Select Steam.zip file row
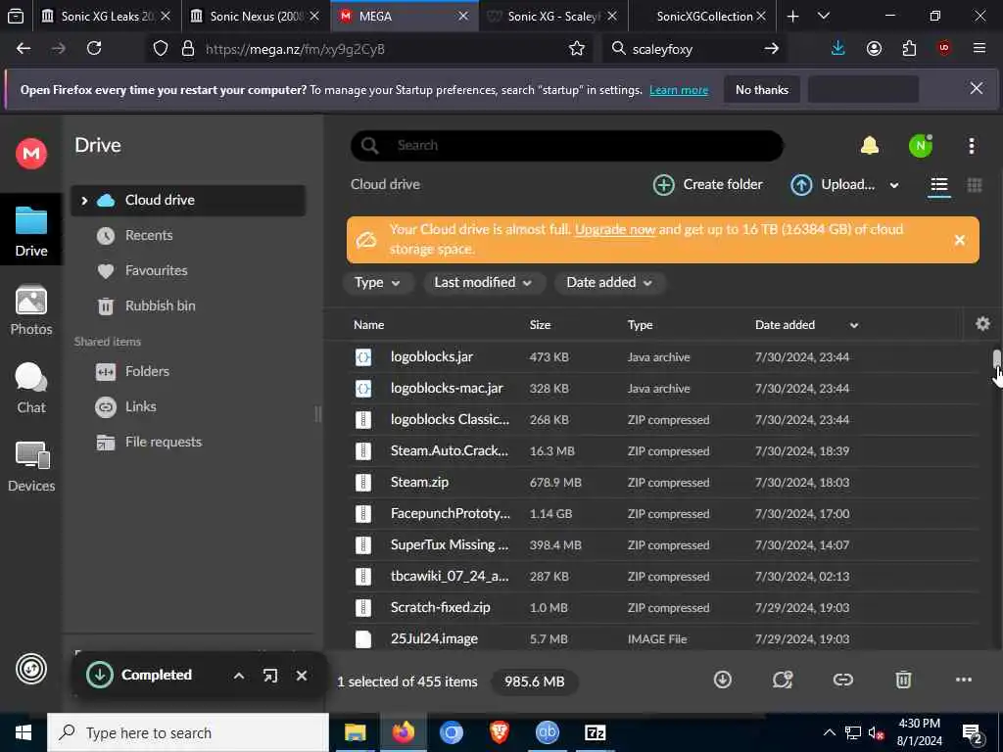Viewport: 1003px width, 752px height. click(663, 482)
